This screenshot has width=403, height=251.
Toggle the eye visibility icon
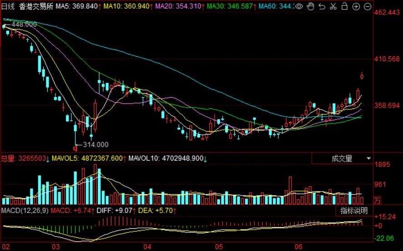[299, 6]
